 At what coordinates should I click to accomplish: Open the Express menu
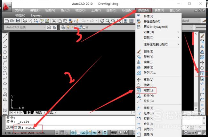36,15
